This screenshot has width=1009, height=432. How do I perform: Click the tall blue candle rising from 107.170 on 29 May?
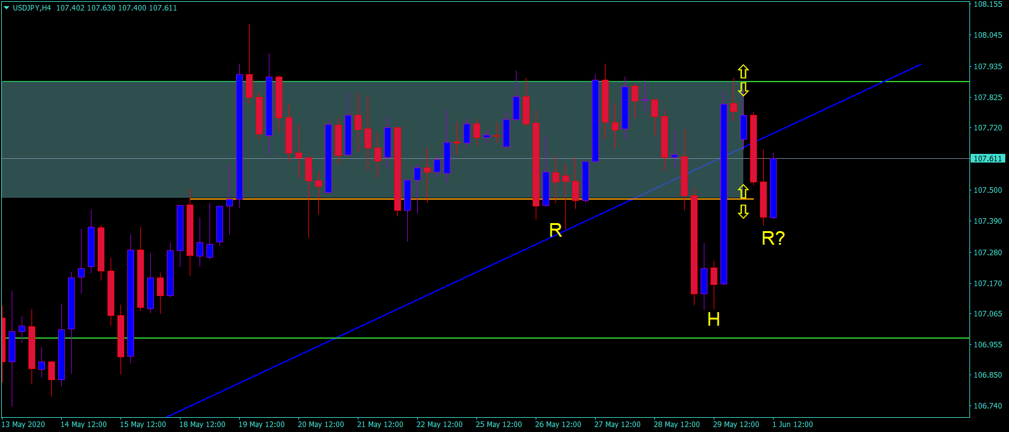coord(724,194)
